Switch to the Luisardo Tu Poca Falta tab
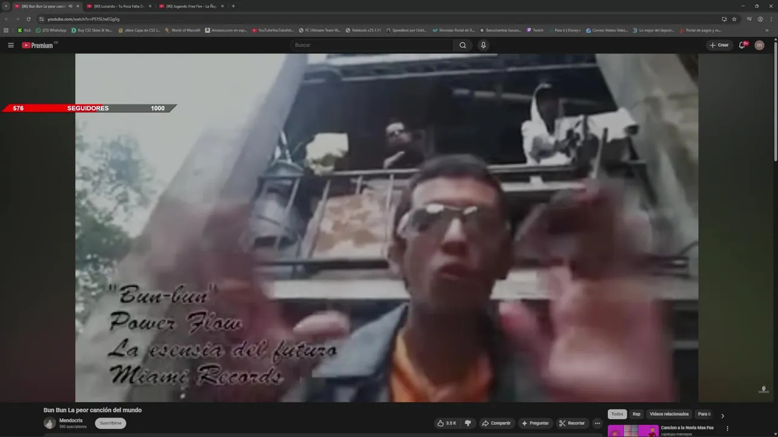The height and width of the screenshot is (437, 778). (119, 6)
